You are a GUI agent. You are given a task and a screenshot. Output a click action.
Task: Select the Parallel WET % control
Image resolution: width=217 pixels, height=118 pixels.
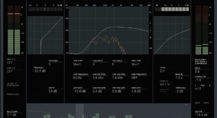(164, 85)
